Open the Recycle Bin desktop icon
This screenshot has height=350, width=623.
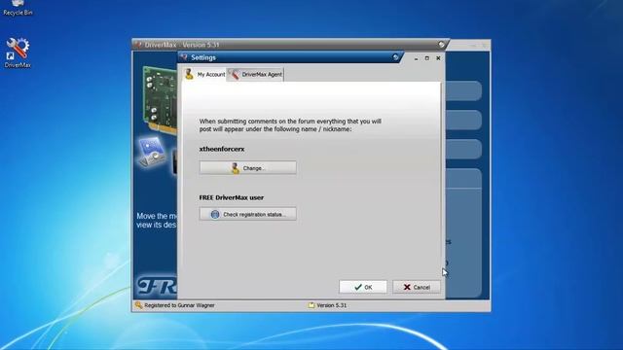pos(18,8)
